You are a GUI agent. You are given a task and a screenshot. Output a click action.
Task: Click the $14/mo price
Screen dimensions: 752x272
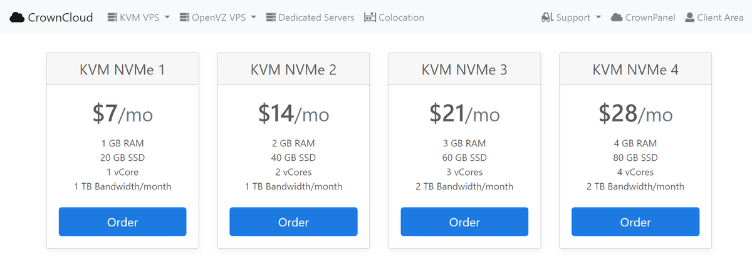[293, 113]
